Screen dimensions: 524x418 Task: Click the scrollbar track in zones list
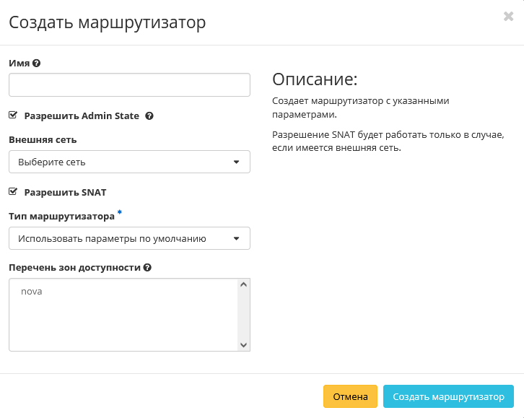(x=244, y=315)
